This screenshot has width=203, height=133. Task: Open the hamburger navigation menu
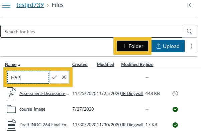coord(6,5)
